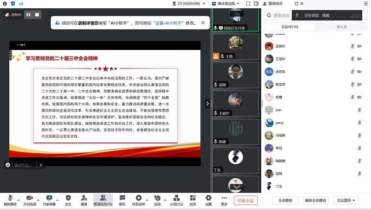This screenshot has height=210, width=371.
Task: Expand share options arrow beside 共享屏幕
Action: pos(58,200)
